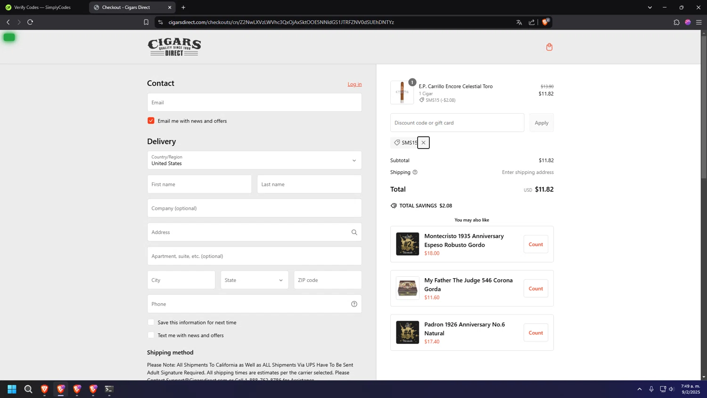Open the shopping bag cart icon
The height and width of the screenshot is (398, 707).
point(549,47)
